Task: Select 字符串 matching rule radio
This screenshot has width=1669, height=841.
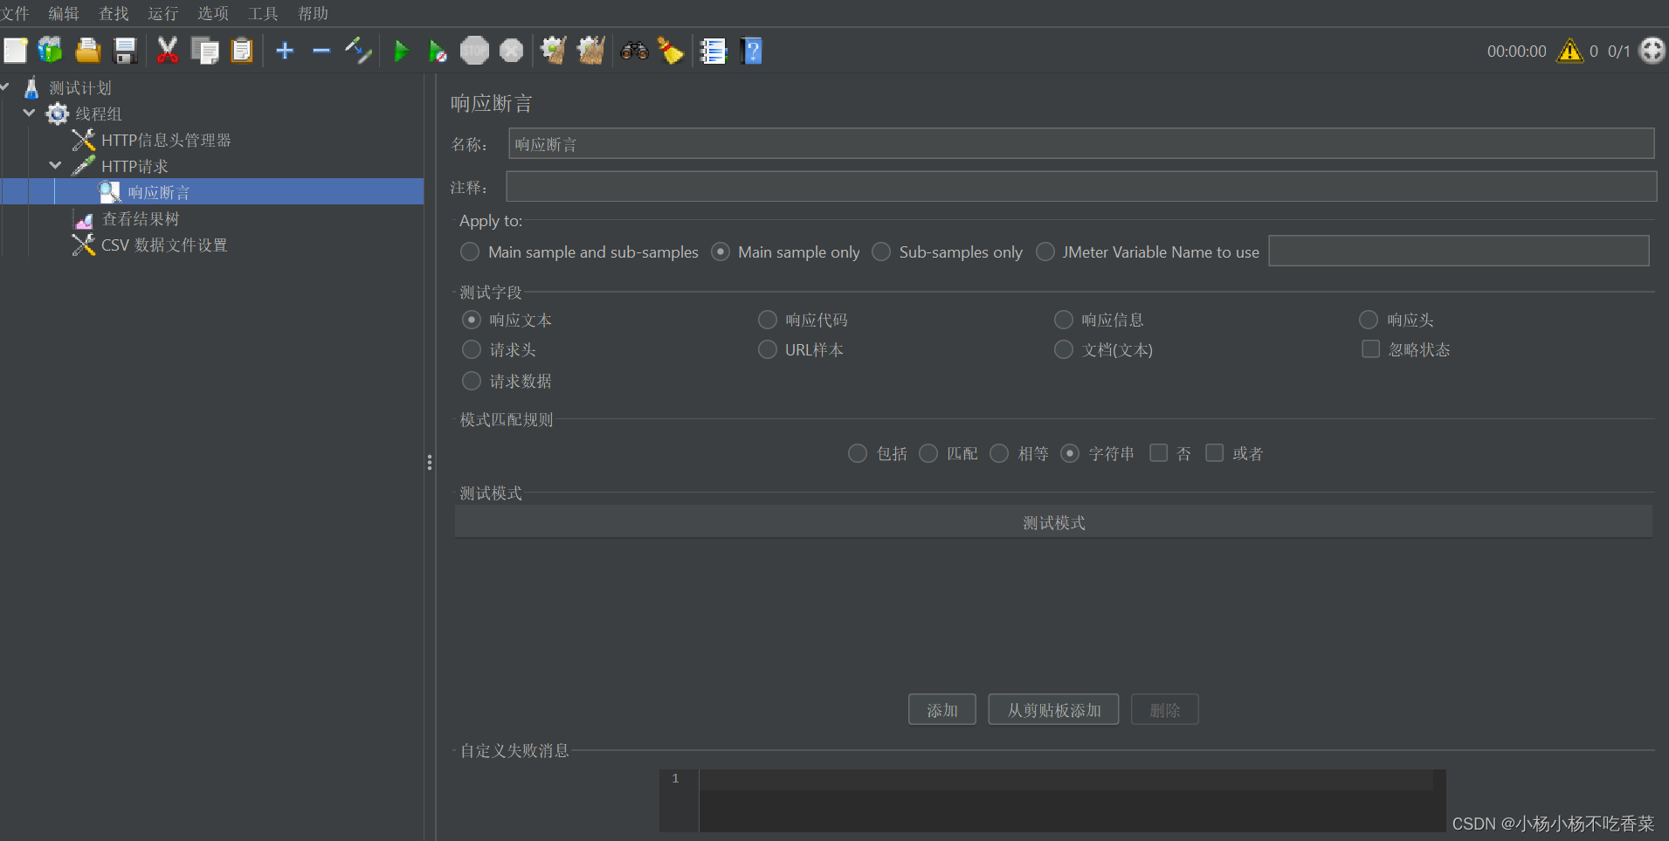Action: (1070, 453)
